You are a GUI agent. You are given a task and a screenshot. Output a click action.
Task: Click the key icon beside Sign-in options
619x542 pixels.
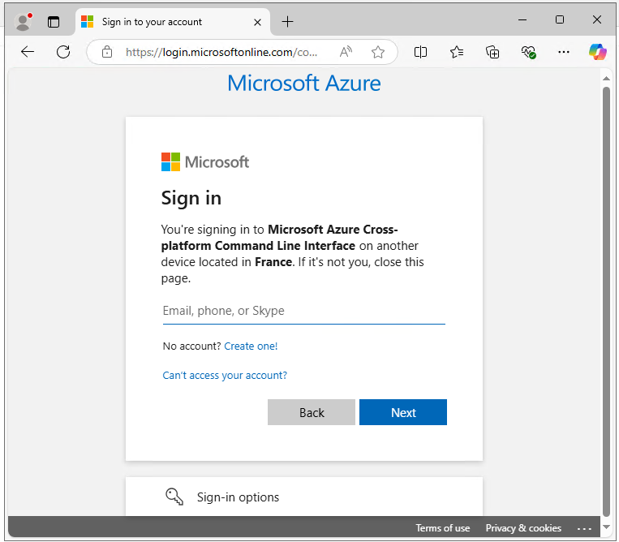tap(174, 497)
